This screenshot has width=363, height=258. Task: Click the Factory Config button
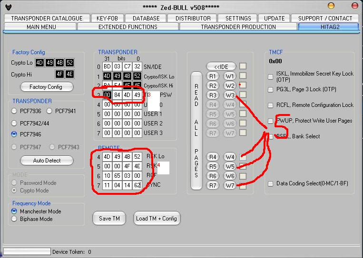coord(47,87)
